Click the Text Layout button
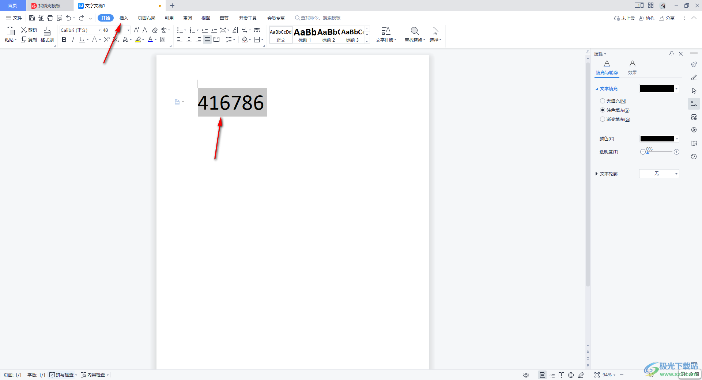Image resolution: width=702 pixels, height=380 pixels. [386, 35]
